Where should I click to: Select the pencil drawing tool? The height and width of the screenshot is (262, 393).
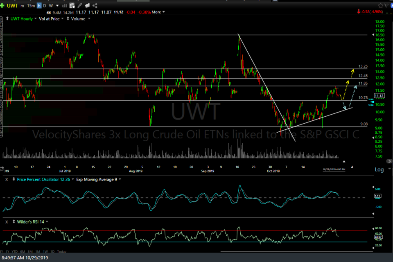79,5
